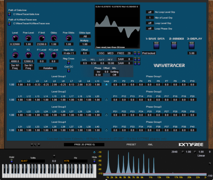The width and height of the screenshot is (213, 180).
Task: Click the second small button beside the lower SAW row
Action: (x=139, y=63)
